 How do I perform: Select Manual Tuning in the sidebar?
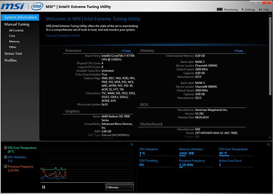[x=17, y=24]
